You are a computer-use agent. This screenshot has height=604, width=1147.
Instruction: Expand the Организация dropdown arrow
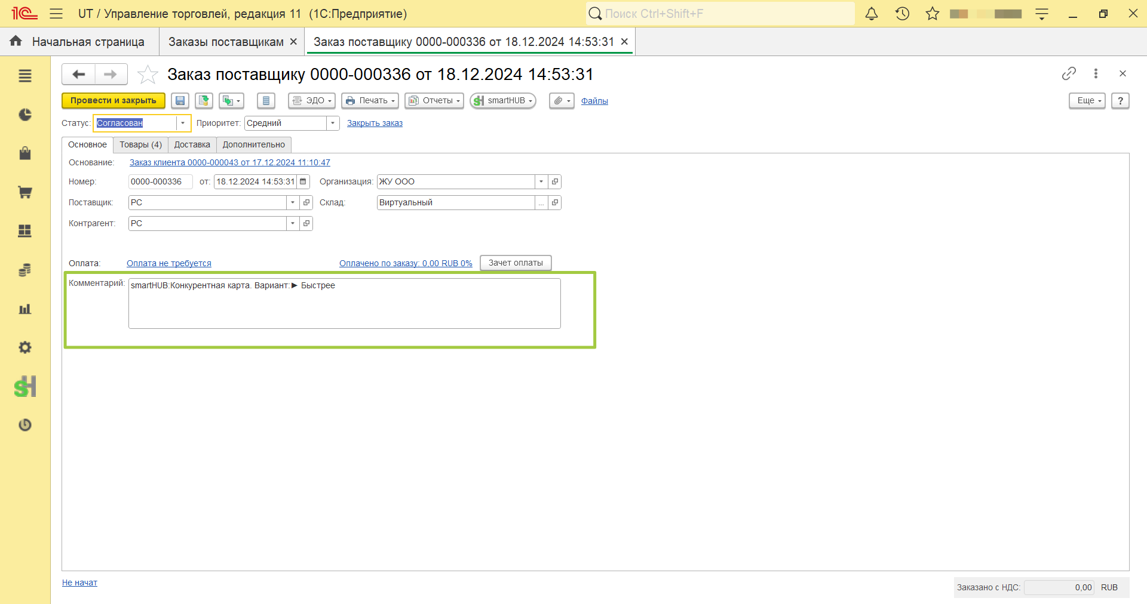(541, 181)
